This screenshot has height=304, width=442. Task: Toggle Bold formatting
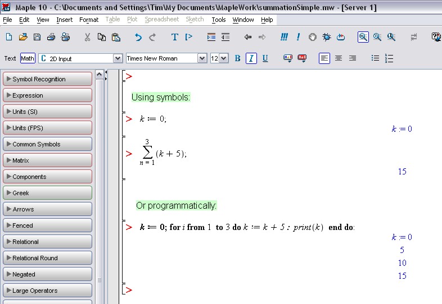(237, 58)
